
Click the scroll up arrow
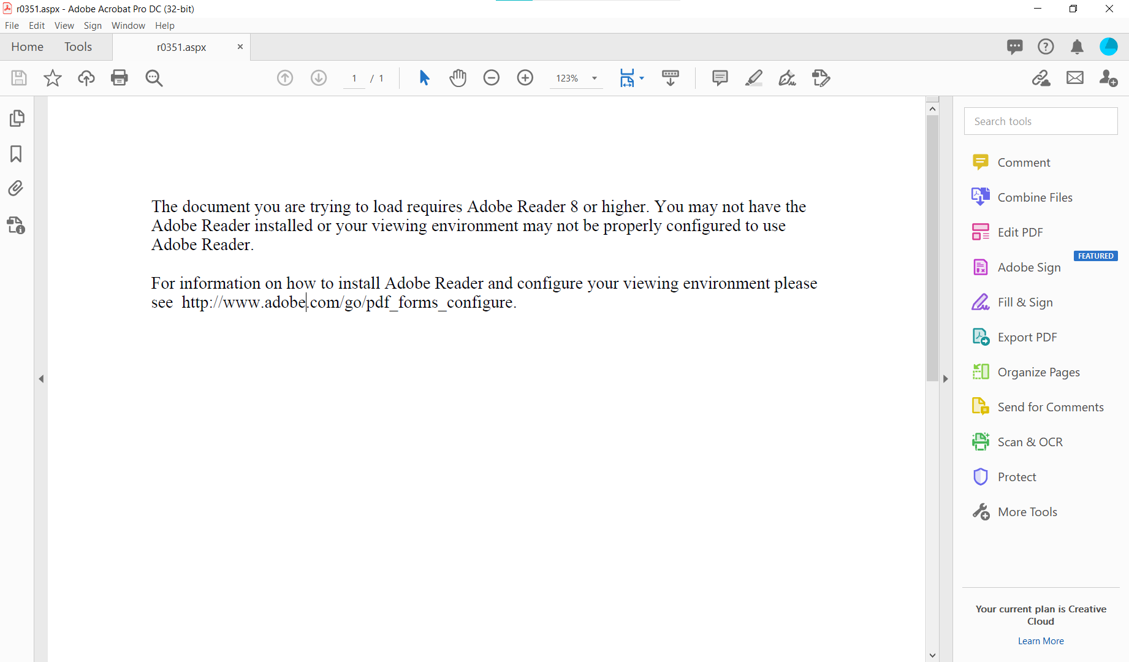click(x=932, y=108)
